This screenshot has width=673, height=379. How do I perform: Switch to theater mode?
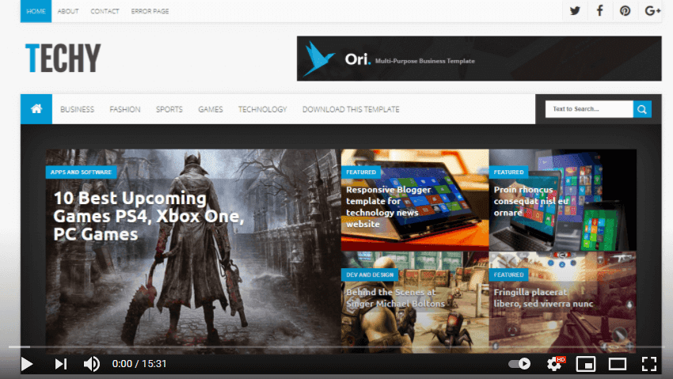click(618, 364)
